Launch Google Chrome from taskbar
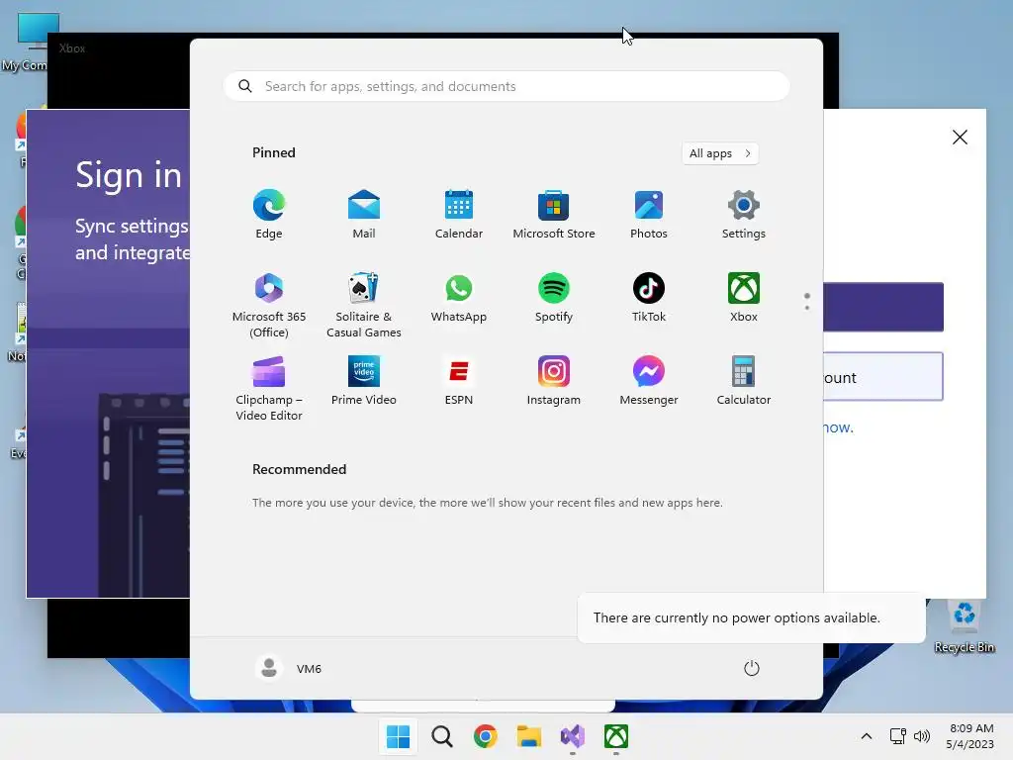Screen dimensions: 1013x760 pos(485,736)
